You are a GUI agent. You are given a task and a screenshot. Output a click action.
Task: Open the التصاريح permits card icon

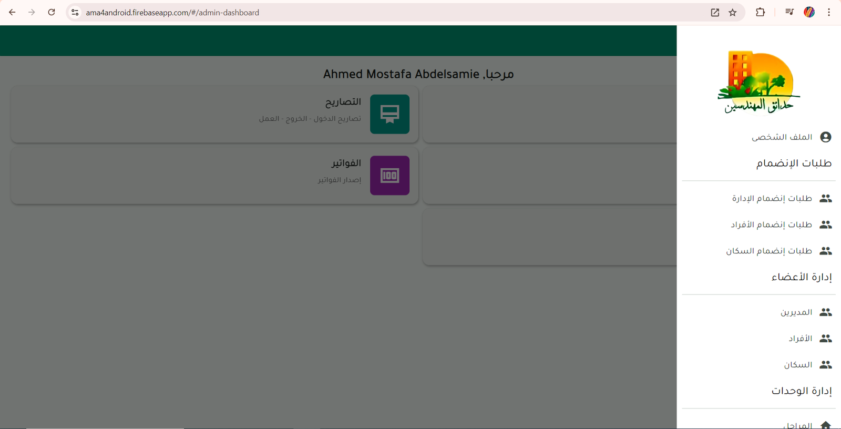tap(389, 114)
